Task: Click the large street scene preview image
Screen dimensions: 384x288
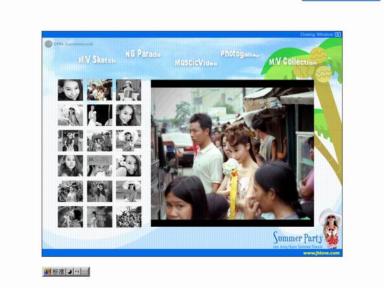Action: [232, 153]
